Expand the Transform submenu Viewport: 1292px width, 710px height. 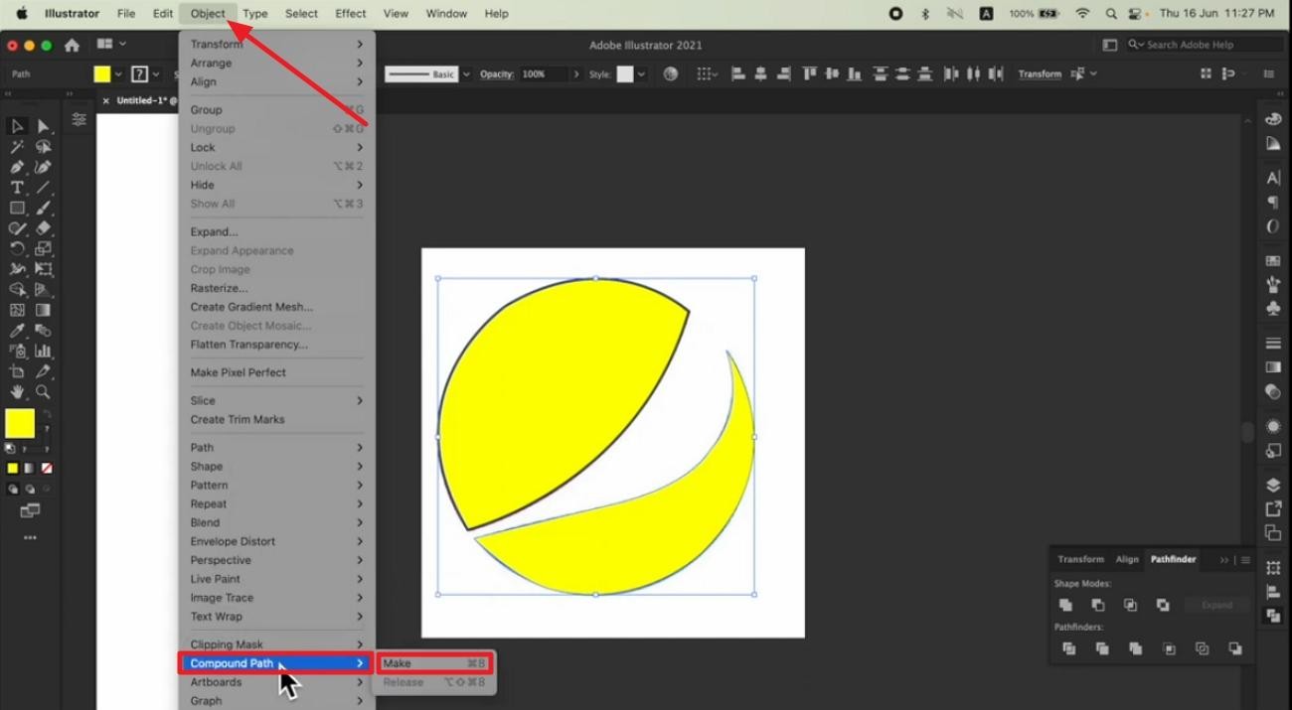277,44
